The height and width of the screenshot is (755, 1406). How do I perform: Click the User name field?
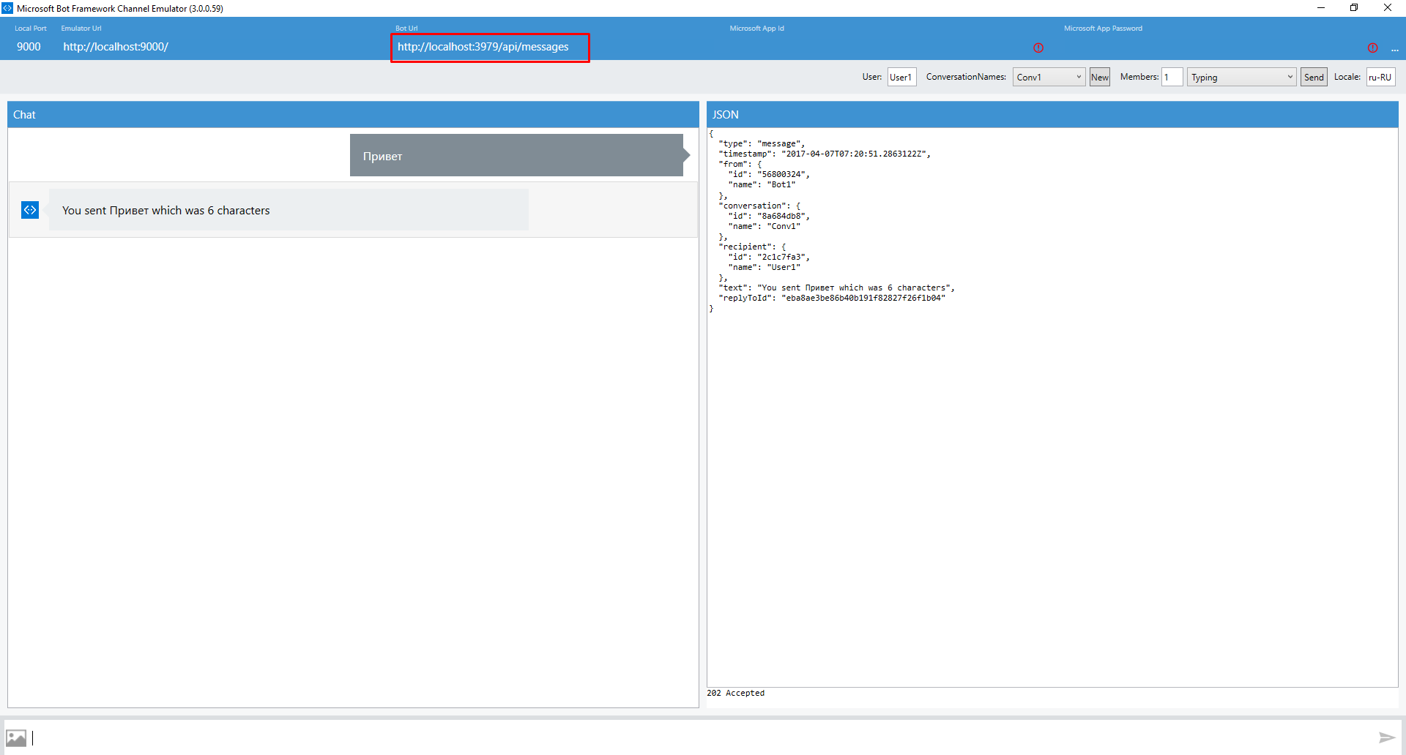[x=901, y=77]
